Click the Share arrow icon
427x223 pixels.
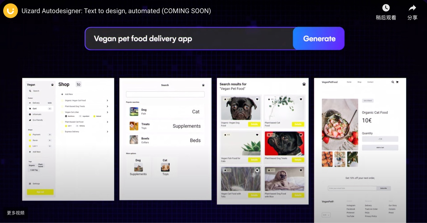point(412,8)
